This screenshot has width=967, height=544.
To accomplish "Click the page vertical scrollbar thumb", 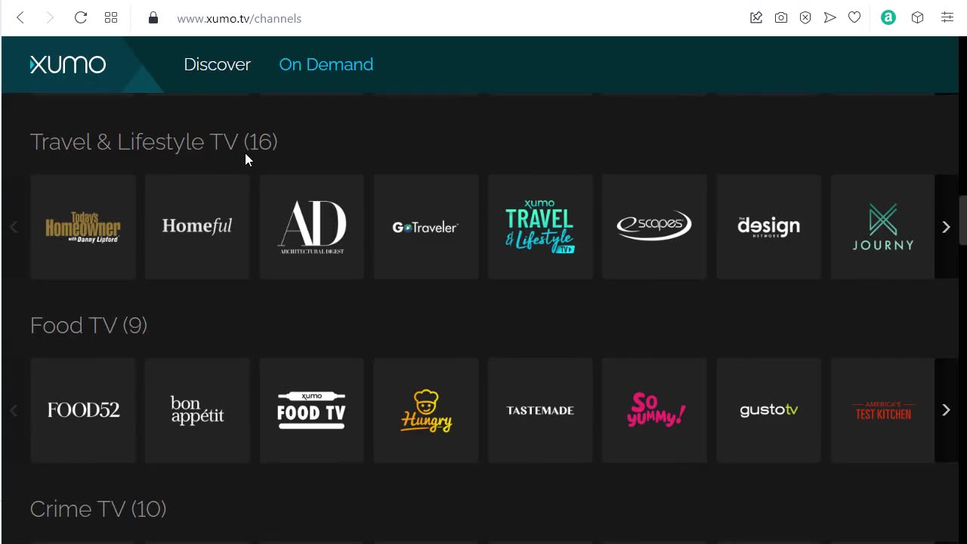I will [962, 221].
